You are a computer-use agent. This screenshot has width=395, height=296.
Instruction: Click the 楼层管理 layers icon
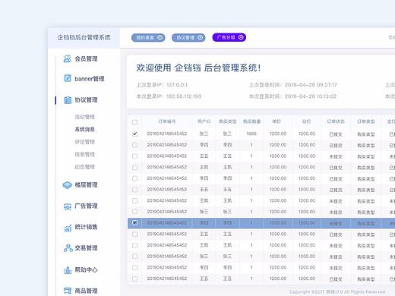(67, 185)
